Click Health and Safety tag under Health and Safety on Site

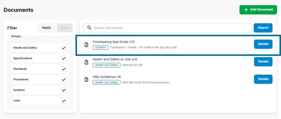click(x=106, y=65)
